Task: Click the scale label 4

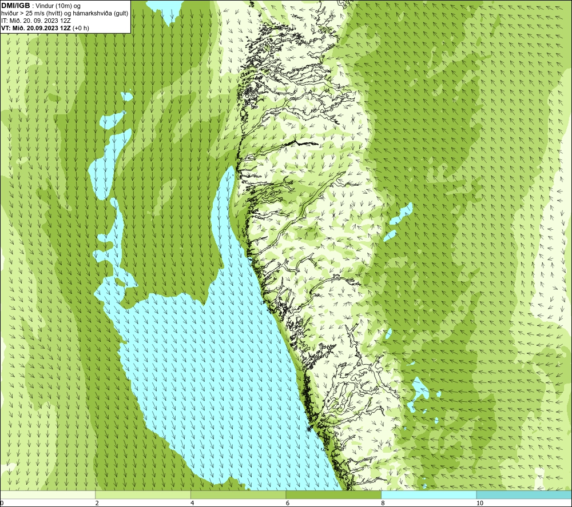Action: (192, 503)
